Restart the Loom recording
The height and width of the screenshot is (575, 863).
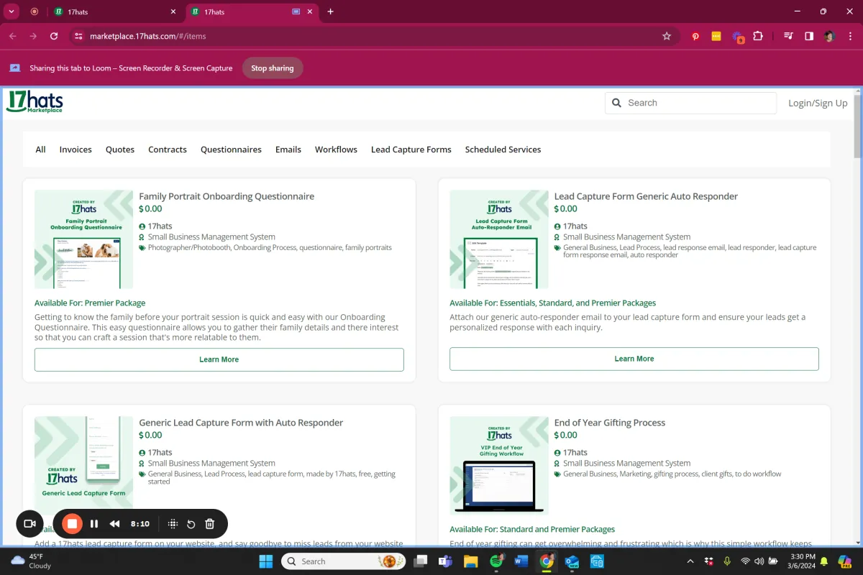(191, 524)
